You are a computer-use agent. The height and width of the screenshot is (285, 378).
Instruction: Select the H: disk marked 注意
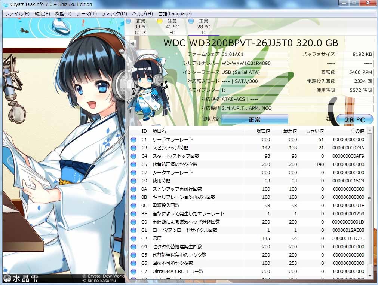[x=172, y=27]
